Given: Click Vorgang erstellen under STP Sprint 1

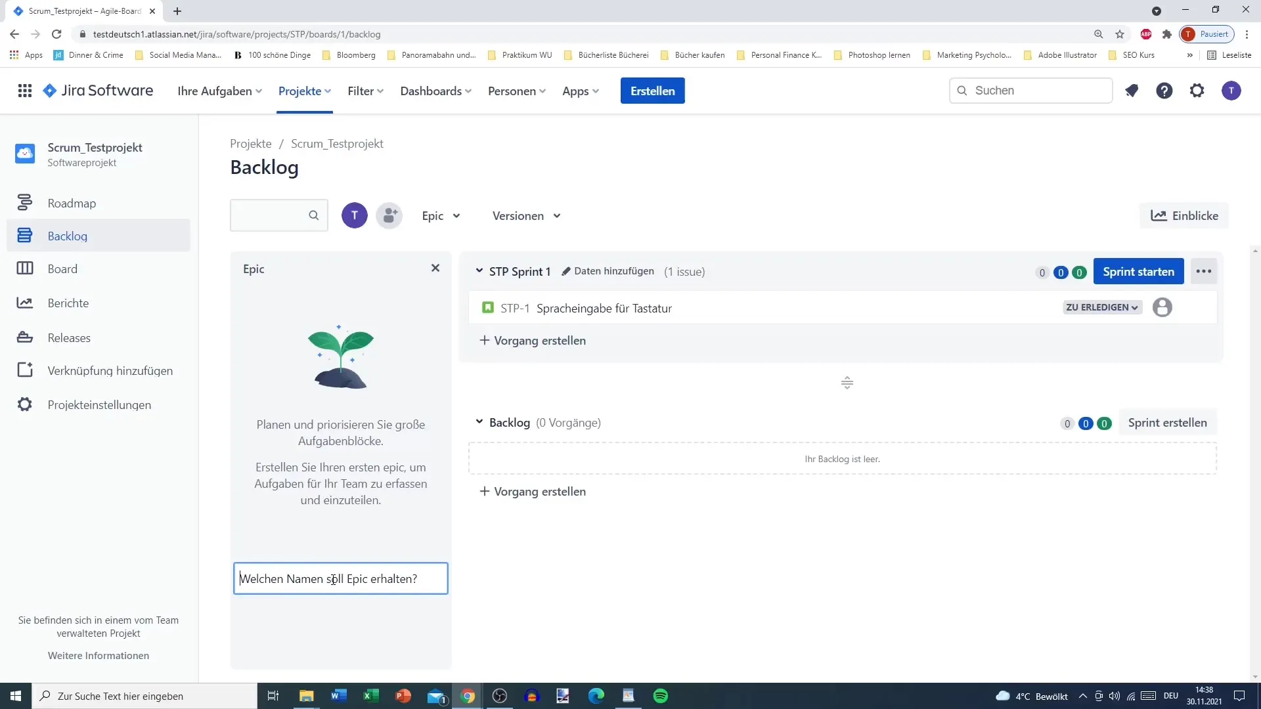Looking at the screenshot, I should 533,340.
